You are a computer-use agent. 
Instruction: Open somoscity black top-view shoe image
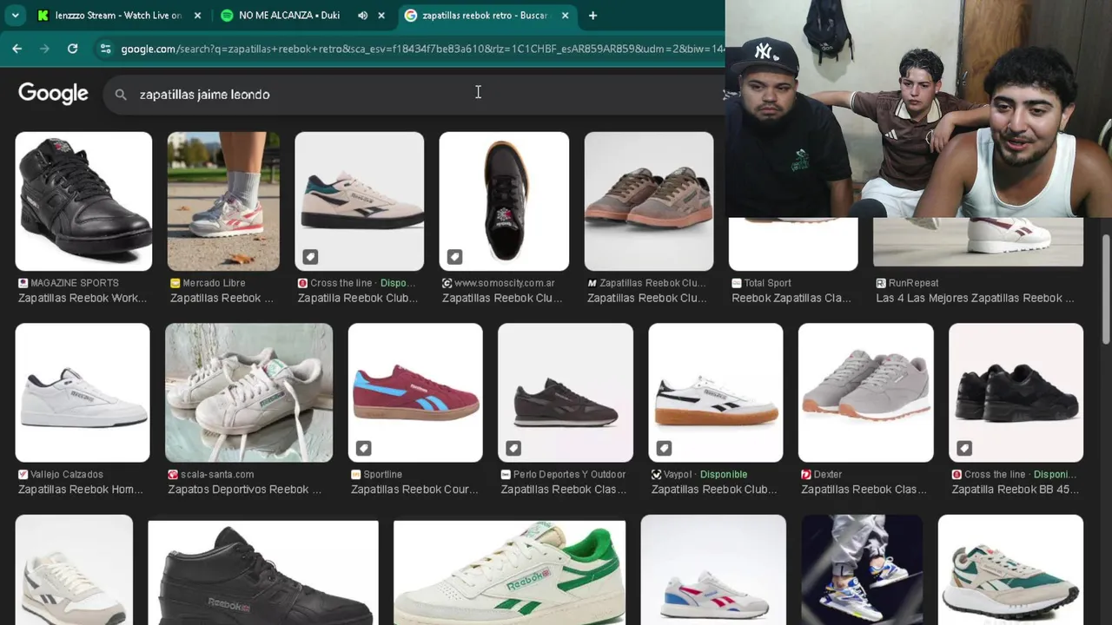[504, 201]
